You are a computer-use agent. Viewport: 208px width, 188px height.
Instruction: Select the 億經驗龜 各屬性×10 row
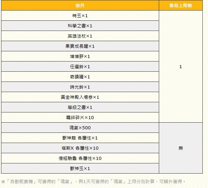pos(80,158)
